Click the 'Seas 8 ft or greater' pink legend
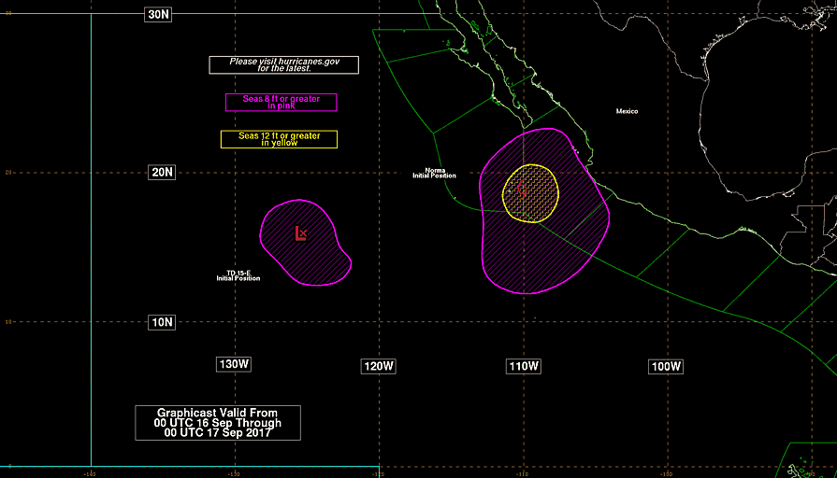 point(281,103)
